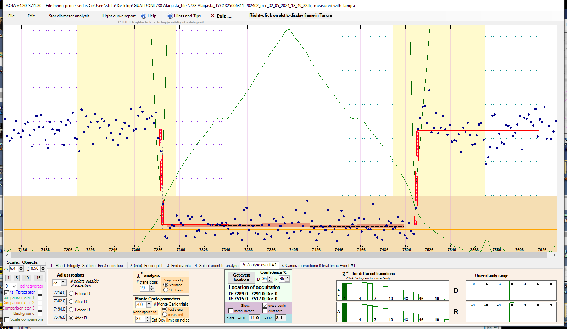Switch to the Find events tab
Image resolution: width=567 pixels, height=329 pixels.
coord(179,266)
